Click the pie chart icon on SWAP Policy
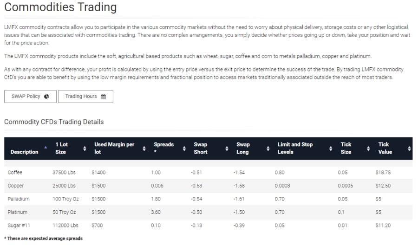This screenshot has width=418, height=245. [46, 97]
